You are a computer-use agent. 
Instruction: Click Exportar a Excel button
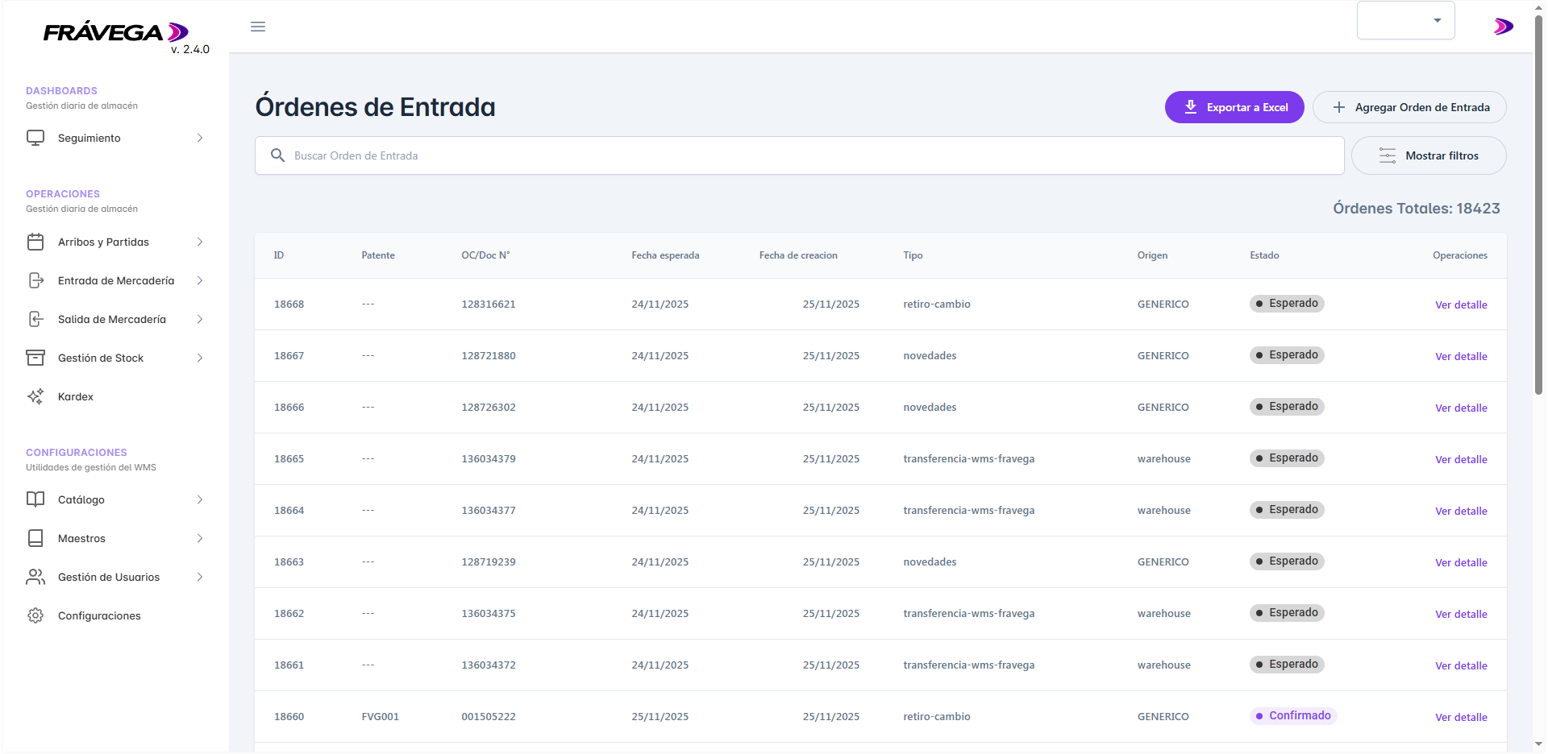[1234, 107]
